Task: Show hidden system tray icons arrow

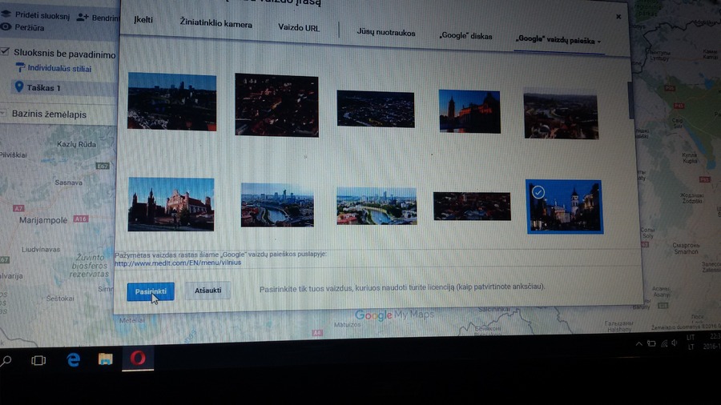Action: tap(638, 344)
